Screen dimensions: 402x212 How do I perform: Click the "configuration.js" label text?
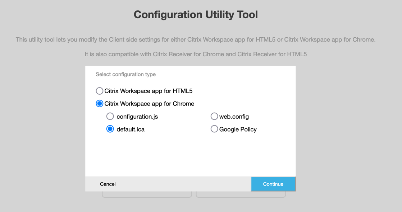pyautogui.click(x=137, y=117)
